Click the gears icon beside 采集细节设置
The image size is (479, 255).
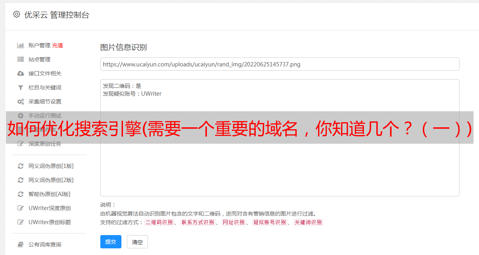coord(21,102)
